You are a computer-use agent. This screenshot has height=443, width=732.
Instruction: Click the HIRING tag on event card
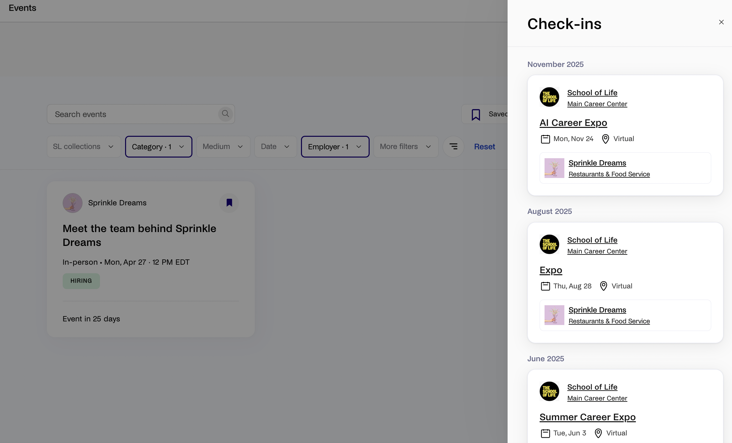(81, 281)
